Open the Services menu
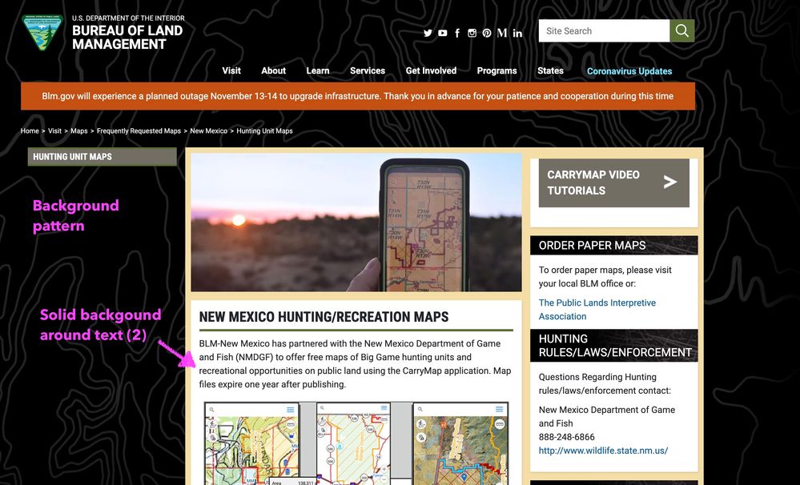 pyautogui.click(x=368, y=71)
